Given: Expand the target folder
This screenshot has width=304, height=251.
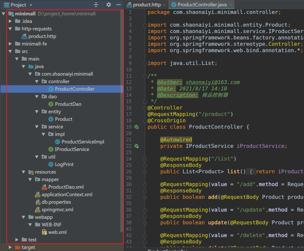Looking at the screenshot, I should [x=10, y=247].
